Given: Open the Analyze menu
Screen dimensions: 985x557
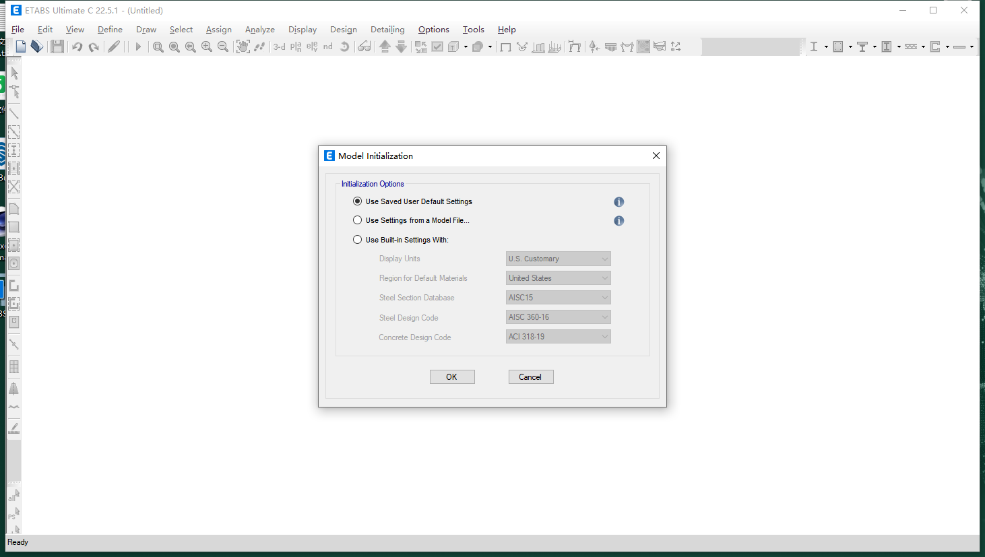Looking at the screenshot, I should click(x=259, y=30).
